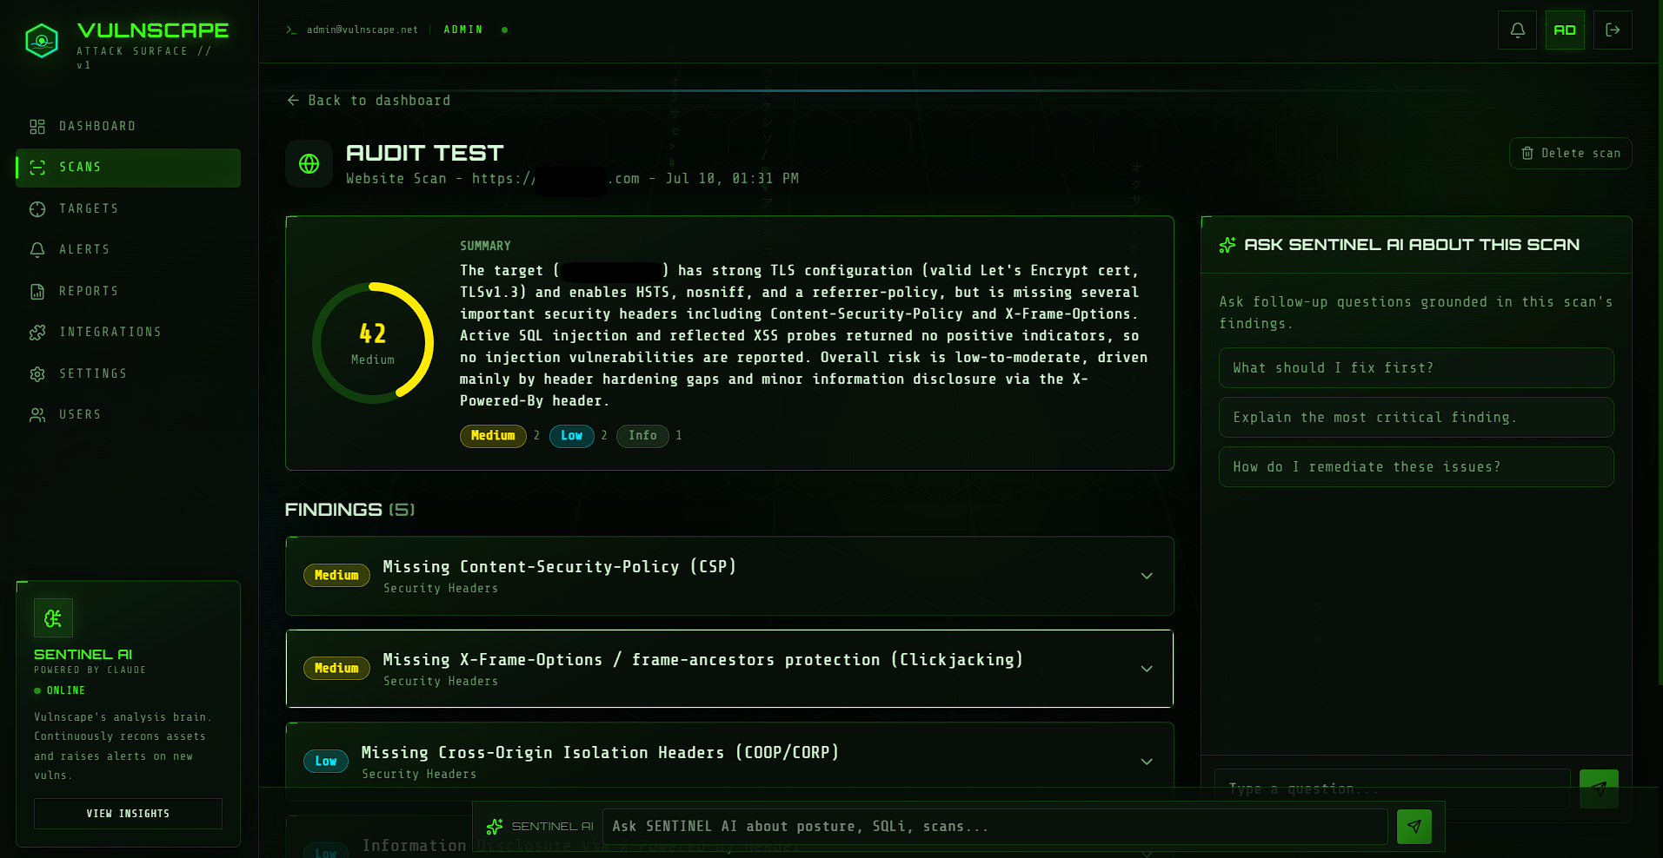Go back to dashboard
The image size is (1663, 858).
pos(369,101)
